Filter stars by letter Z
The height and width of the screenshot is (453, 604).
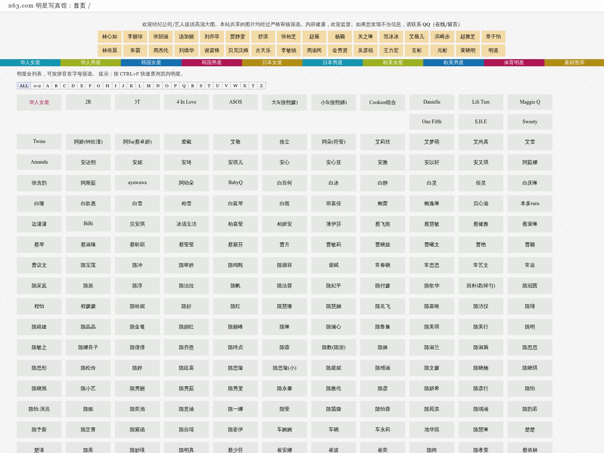(261, 86)
